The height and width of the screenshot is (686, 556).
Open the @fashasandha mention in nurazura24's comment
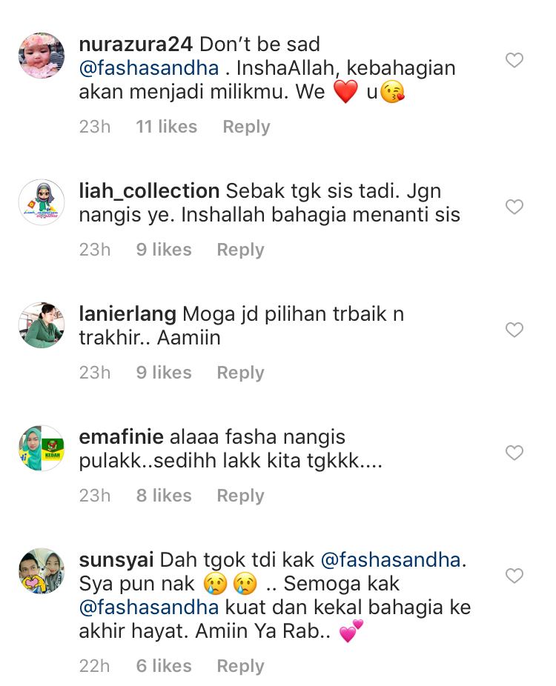149,68
